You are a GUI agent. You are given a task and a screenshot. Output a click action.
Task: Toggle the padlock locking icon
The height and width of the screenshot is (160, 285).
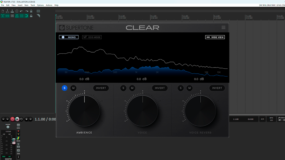31,16
